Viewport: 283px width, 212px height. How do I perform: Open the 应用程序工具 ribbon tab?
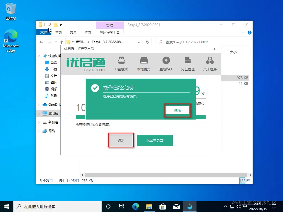pyautogui.click(x=110, y=33)
